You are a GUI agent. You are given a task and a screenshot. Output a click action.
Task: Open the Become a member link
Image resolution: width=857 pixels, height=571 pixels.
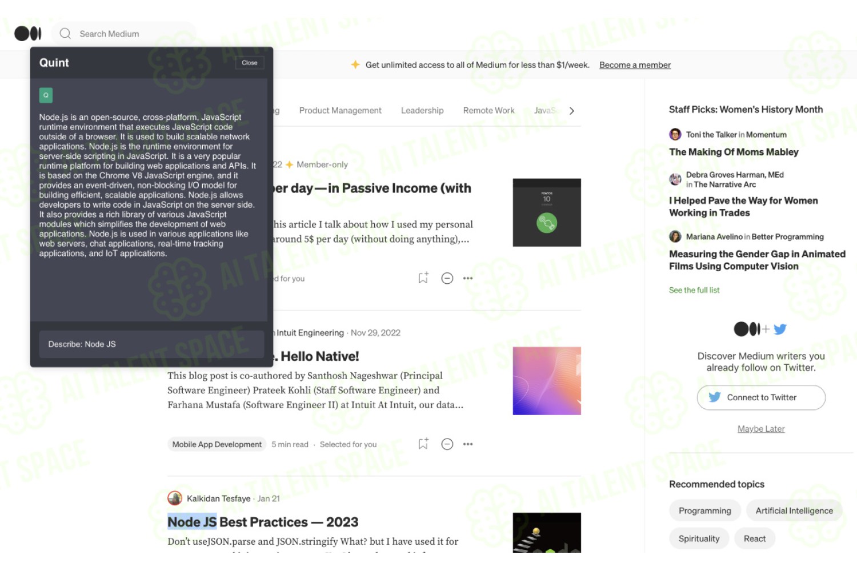635,65
